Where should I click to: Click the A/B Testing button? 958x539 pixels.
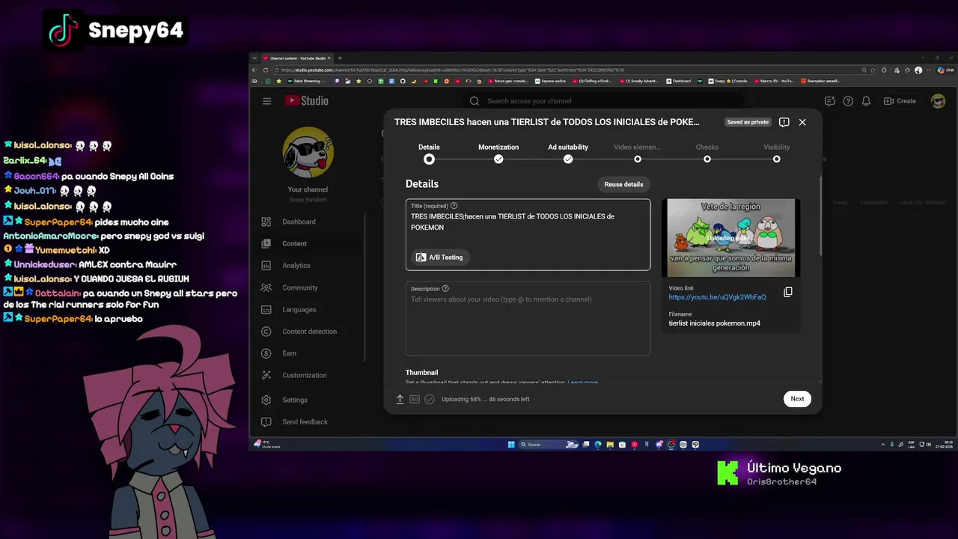[439, 258]
